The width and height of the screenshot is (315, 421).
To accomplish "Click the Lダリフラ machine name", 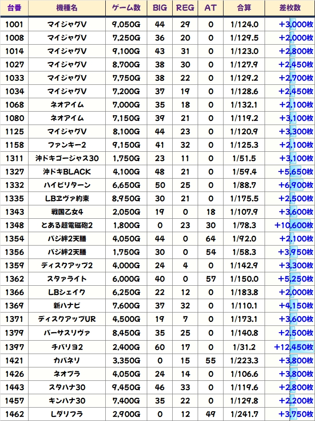I will pyautogui.click(x=67, y=414).
